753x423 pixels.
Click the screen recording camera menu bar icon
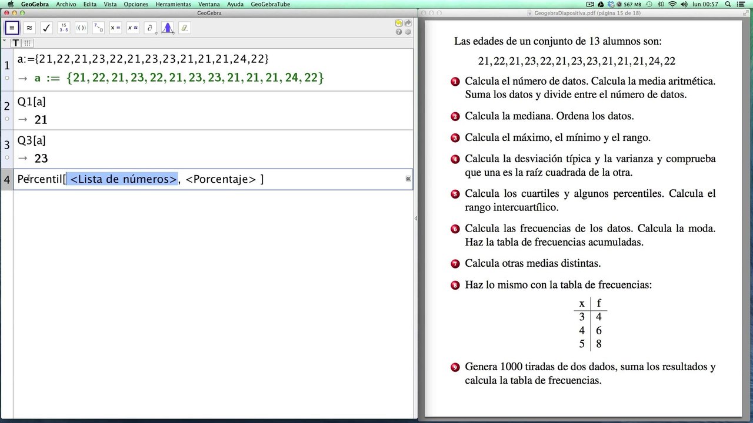pos(590,4)
